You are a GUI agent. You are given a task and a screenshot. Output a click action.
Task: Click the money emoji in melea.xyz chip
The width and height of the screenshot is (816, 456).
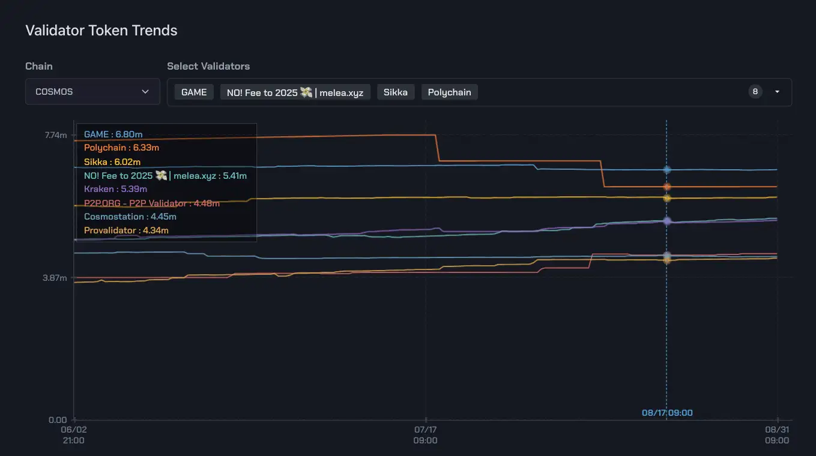click(x=306, y=92)
